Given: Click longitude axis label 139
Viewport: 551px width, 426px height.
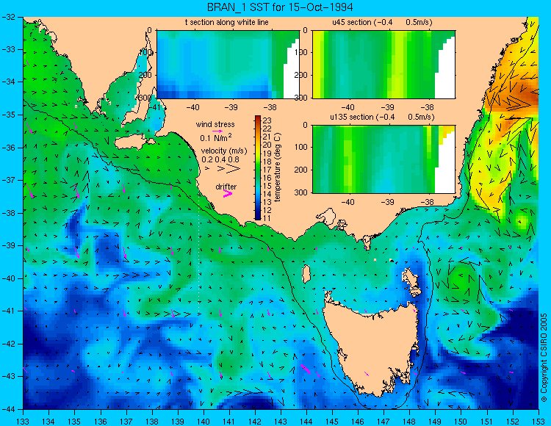Looking at the screenshot, I should click(x=178, y=421).
